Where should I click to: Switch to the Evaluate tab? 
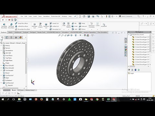(x=26, y=32)
